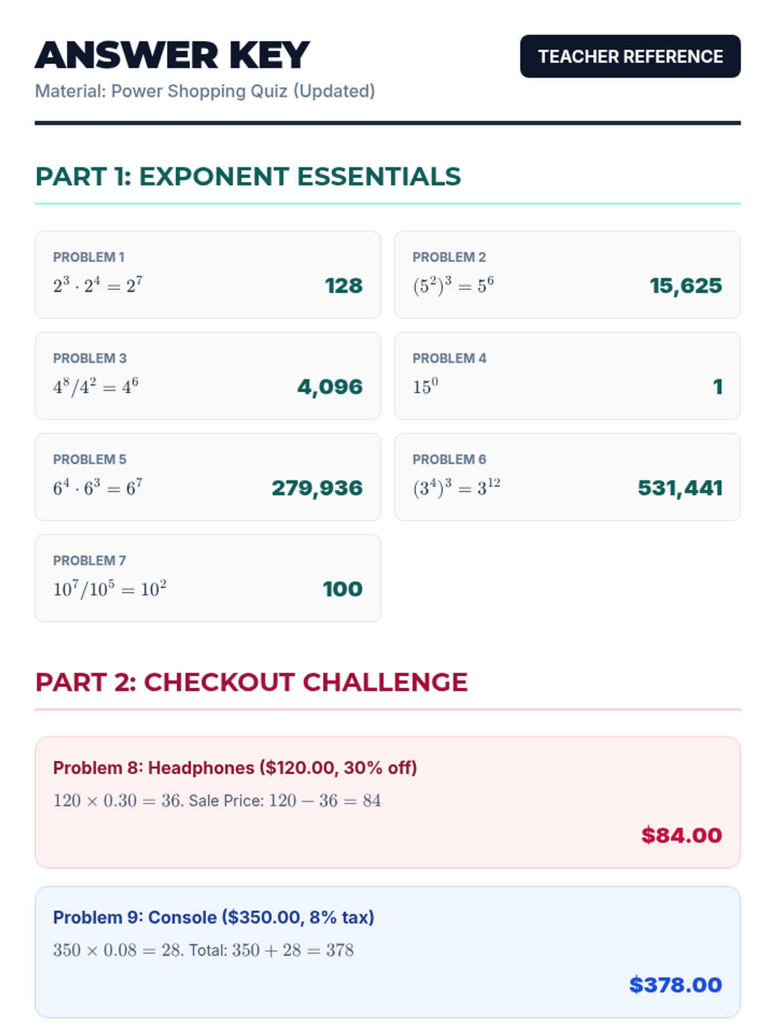This screenshot has height=1033, width=775.
Task: Select the Power Shopping Quiz material subtitle
Action: (205, 91)
